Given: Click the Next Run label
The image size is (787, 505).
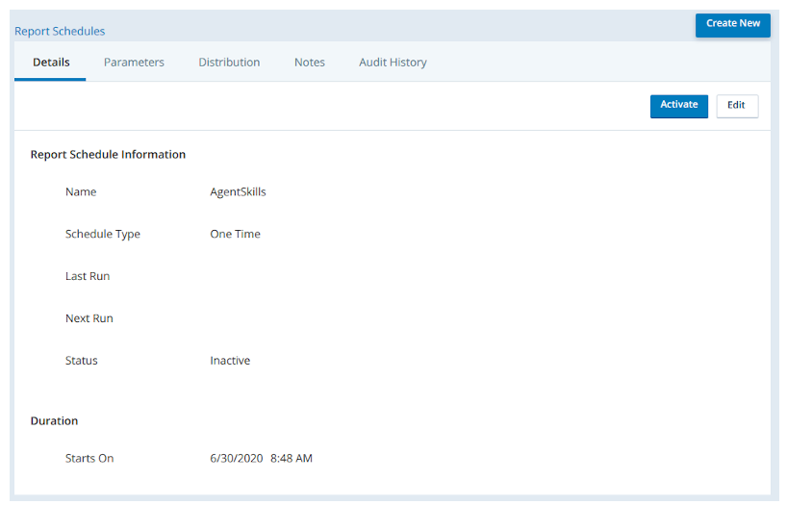Looking at the screenshot, I should point(89,318).
